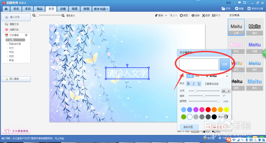Viewport: 266px width, 143px height.
Task: Apply the 渐变 gradient text effect
Action: 255,64
